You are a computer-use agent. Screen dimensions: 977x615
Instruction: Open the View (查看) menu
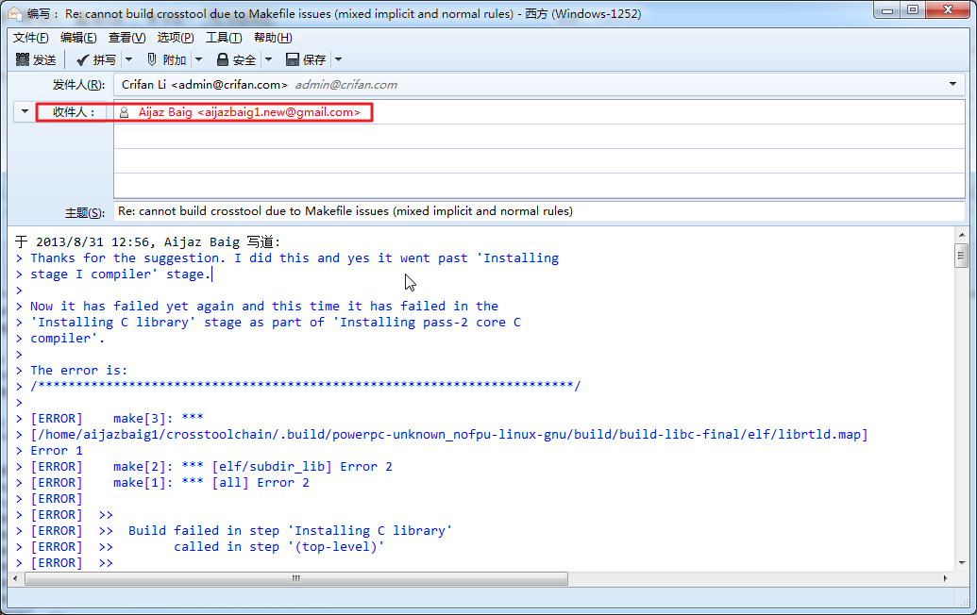tap(126, 38)
